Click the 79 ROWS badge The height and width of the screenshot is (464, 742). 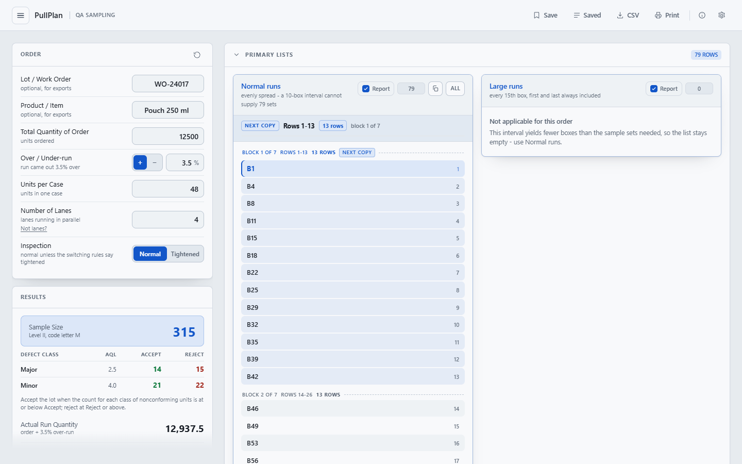706,55
